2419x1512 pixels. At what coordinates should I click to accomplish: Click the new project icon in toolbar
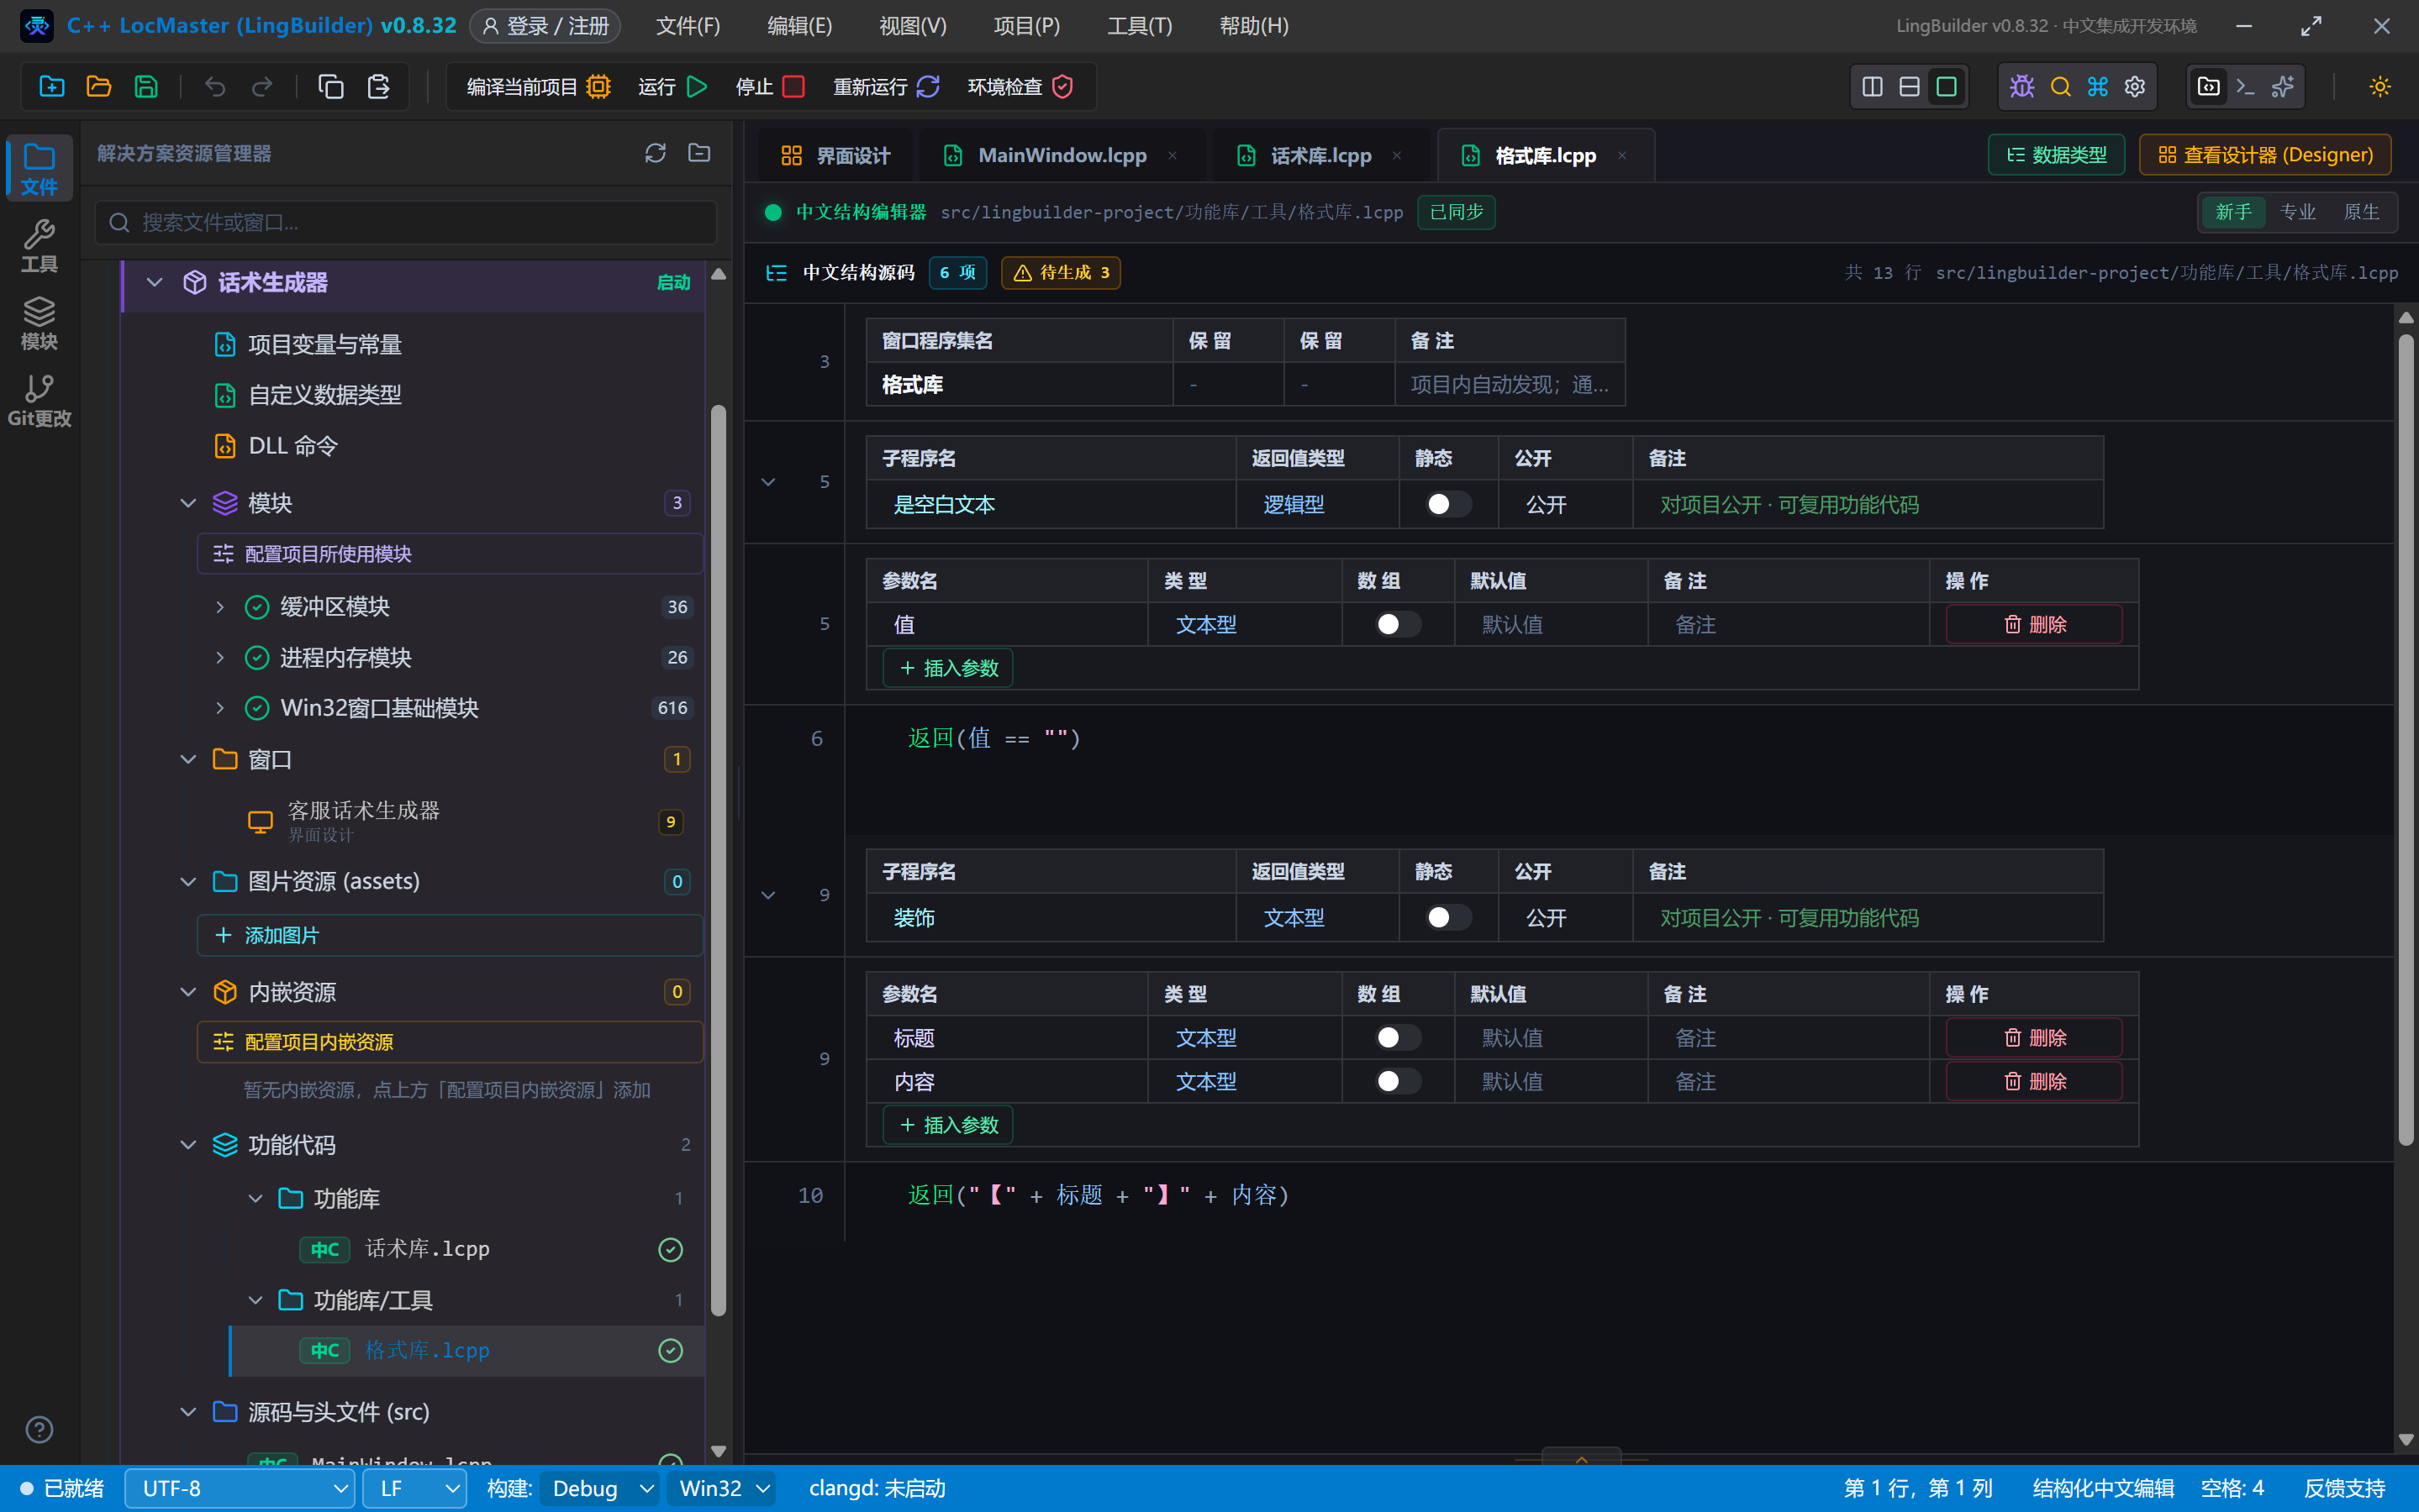51,87
